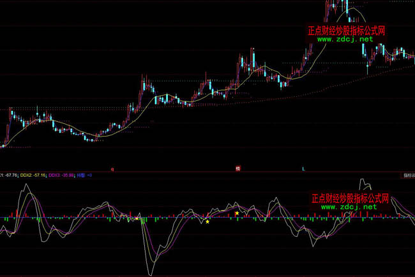Click the cyan 'L' marker below the chart
This screenshot has height=277, width=415.
(303, 169)
